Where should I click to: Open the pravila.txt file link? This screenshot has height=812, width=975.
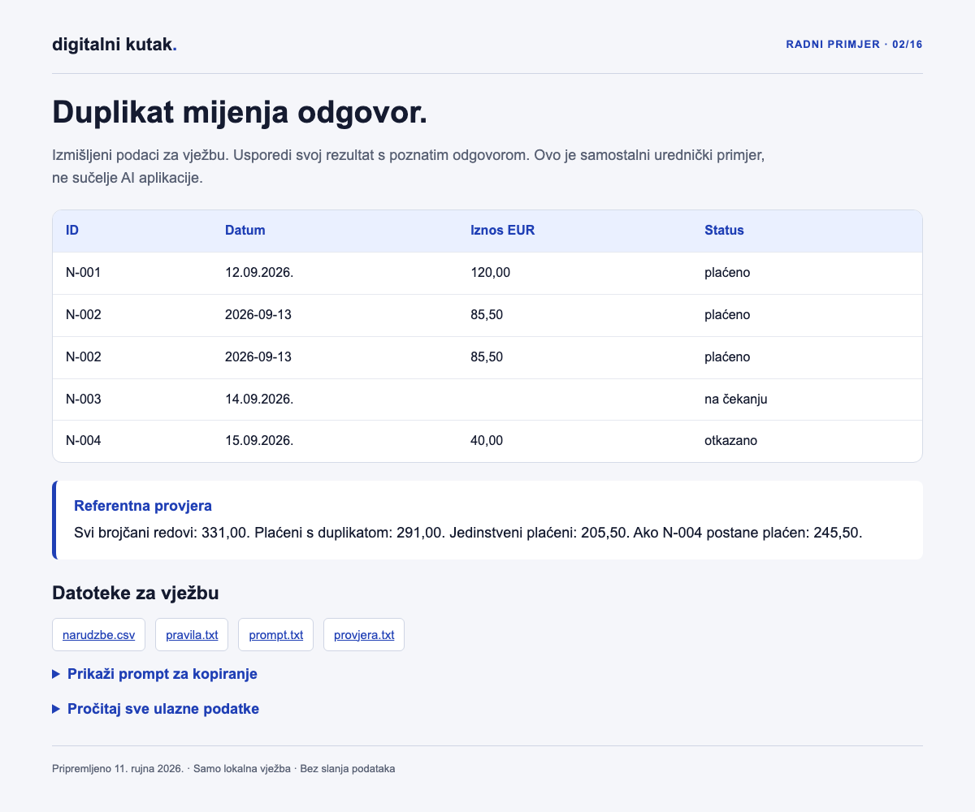pos(192,635)
